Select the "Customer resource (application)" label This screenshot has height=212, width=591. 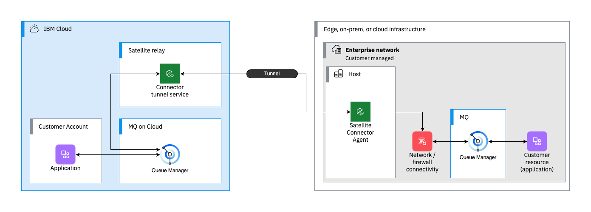tap(537, 162)
